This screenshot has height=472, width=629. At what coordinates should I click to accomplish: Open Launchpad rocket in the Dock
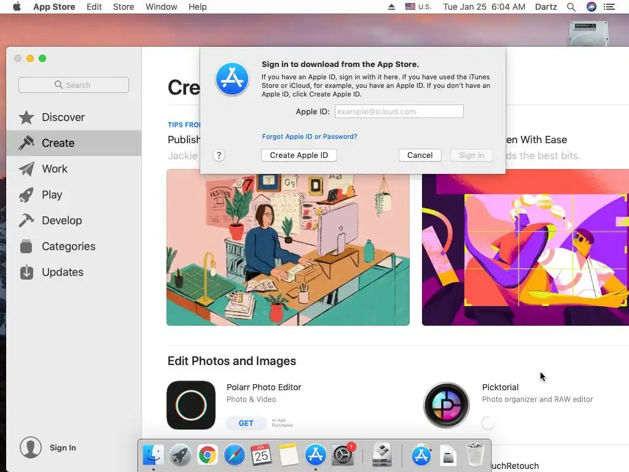pos(180,455)
